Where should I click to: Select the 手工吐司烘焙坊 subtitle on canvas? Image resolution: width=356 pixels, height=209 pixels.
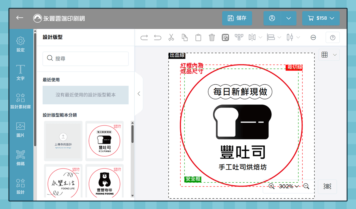tap(242, 167)
